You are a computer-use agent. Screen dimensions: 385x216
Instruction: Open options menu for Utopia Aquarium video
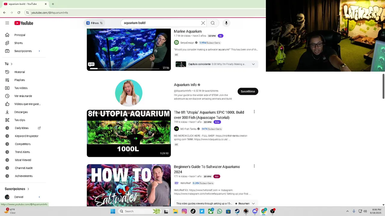point(254,112)
